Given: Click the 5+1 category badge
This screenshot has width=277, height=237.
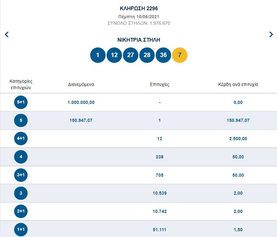Looking at the screenshot, I should coord(21,102).
